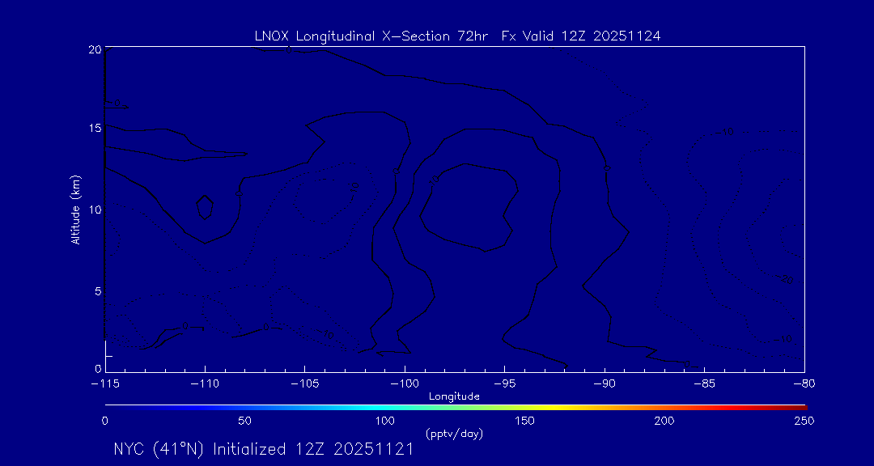Image resolution: width=874 pixels, height=466 pixels.
Task: Click the small closed contour near -110 longitude
Action: pos(205,207)
